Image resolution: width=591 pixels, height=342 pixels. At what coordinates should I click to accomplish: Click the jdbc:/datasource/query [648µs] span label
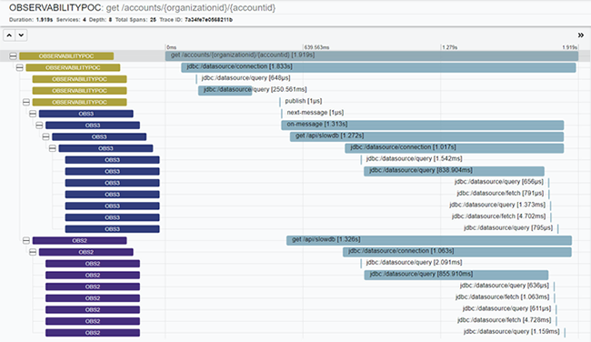[245, 78]
